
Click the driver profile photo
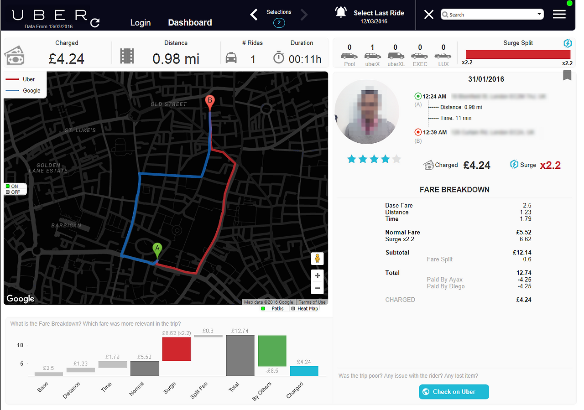coord(367,112)
